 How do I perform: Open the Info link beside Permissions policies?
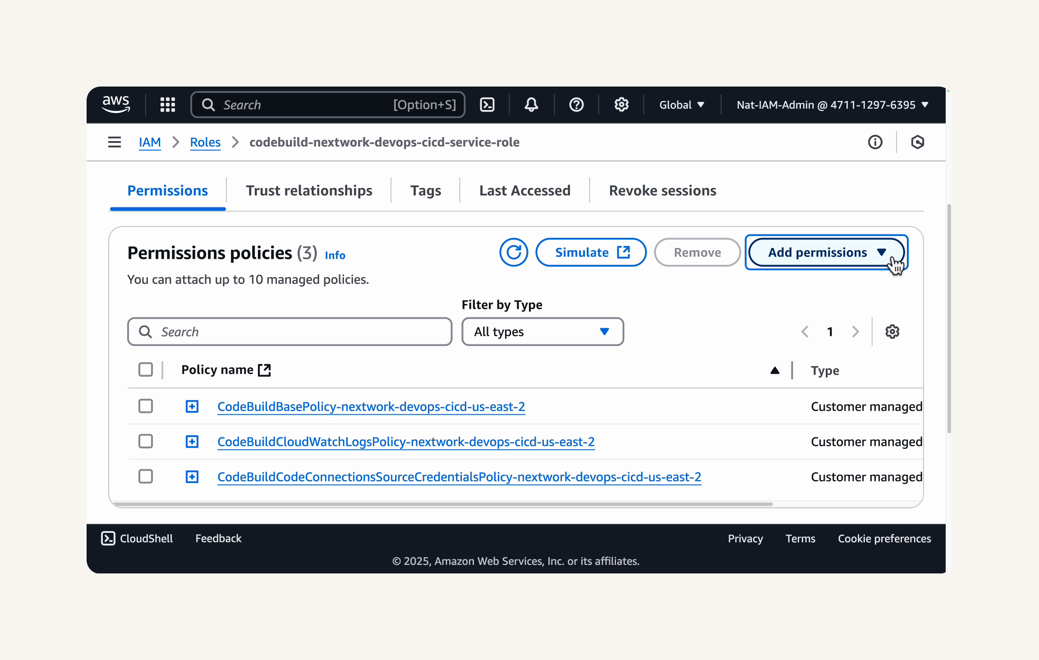pos(335,255)
